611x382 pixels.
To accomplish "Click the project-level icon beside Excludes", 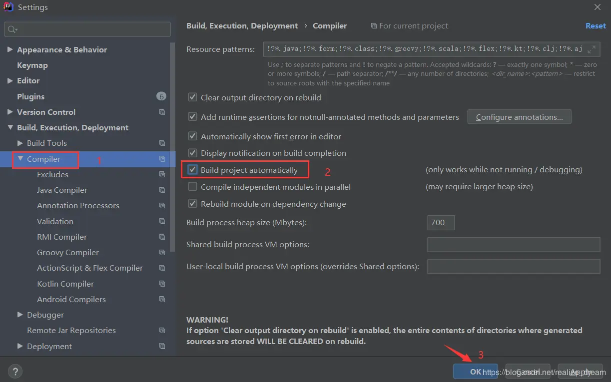I will click(x=162, y=174).
